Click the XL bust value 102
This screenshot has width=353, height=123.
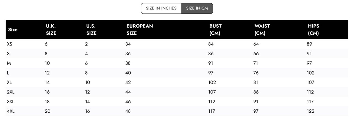tap(212, 82)
